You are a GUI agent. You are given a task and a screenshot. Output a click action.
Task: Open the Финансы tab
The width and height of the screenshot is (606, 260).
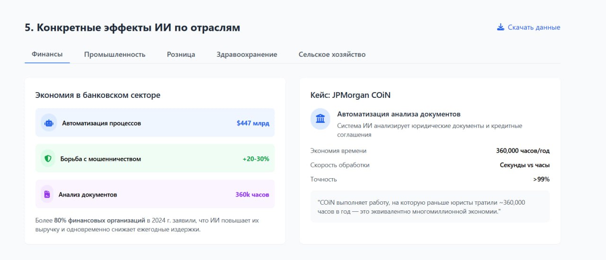click(47, 54)
